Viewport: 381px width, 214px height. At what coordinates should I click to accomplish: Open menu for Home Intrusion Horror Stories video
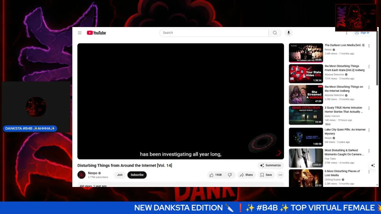(x=369, y=108)
